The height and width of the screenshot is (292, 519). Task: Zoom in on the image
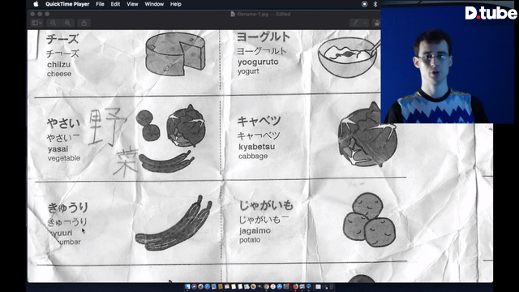click(67, 23)
